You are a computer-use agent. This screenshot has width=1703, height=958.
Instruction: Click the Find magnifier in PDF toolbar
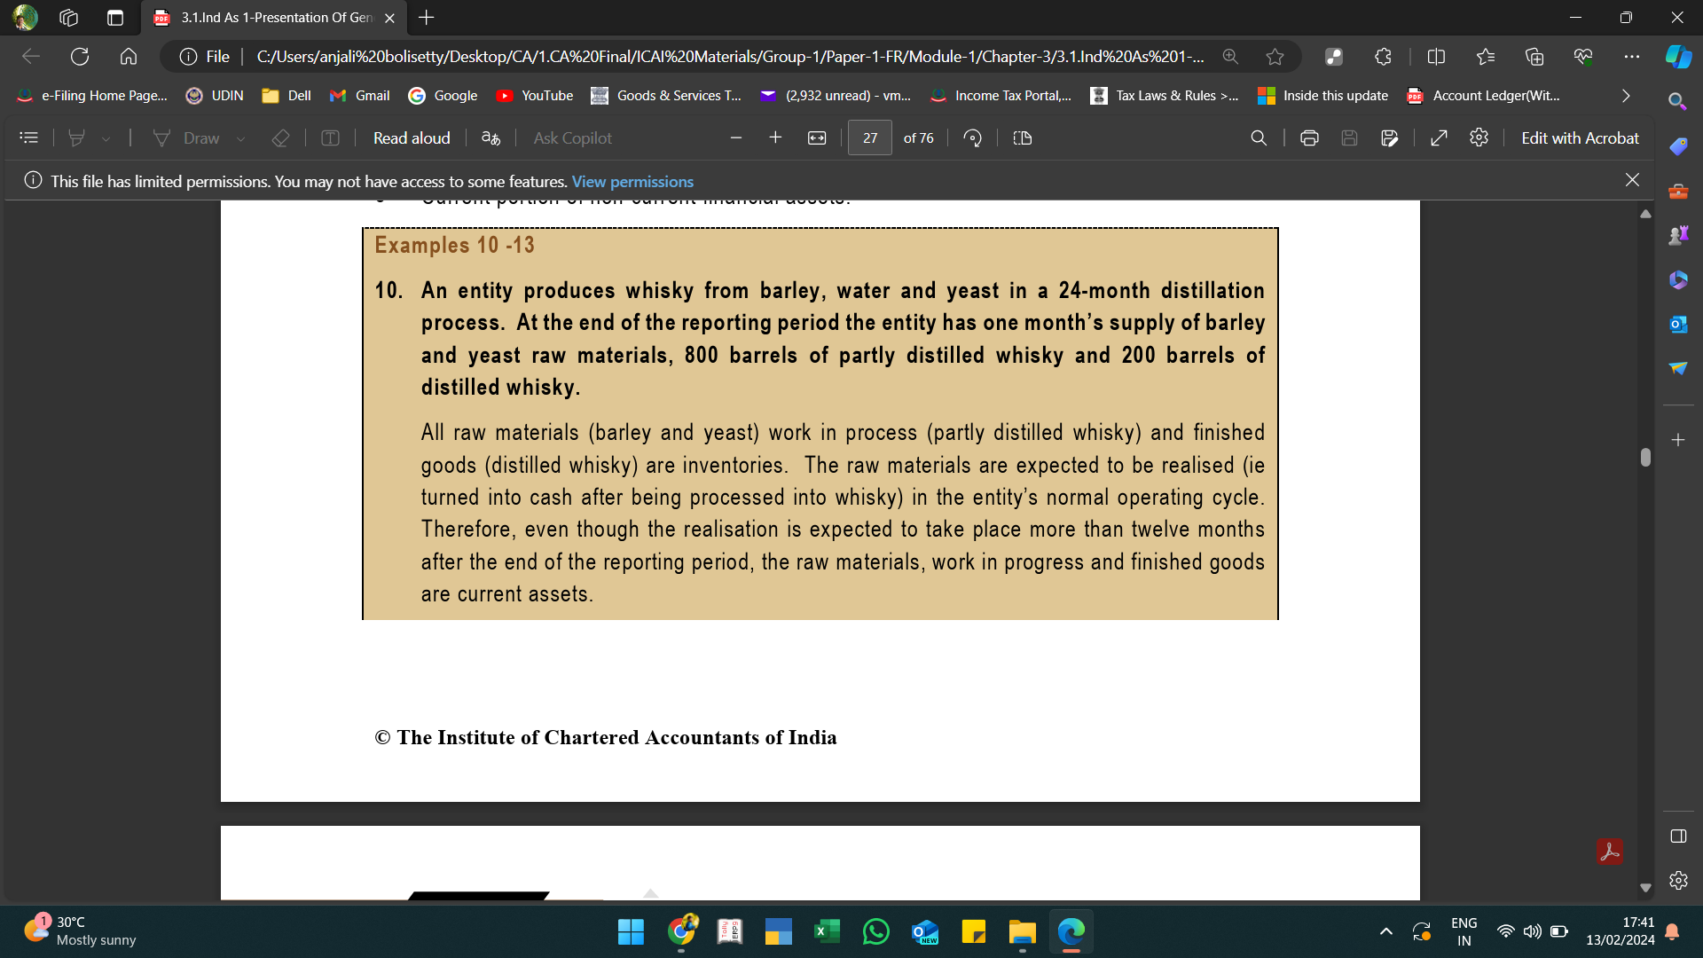tap(1258, 138)
